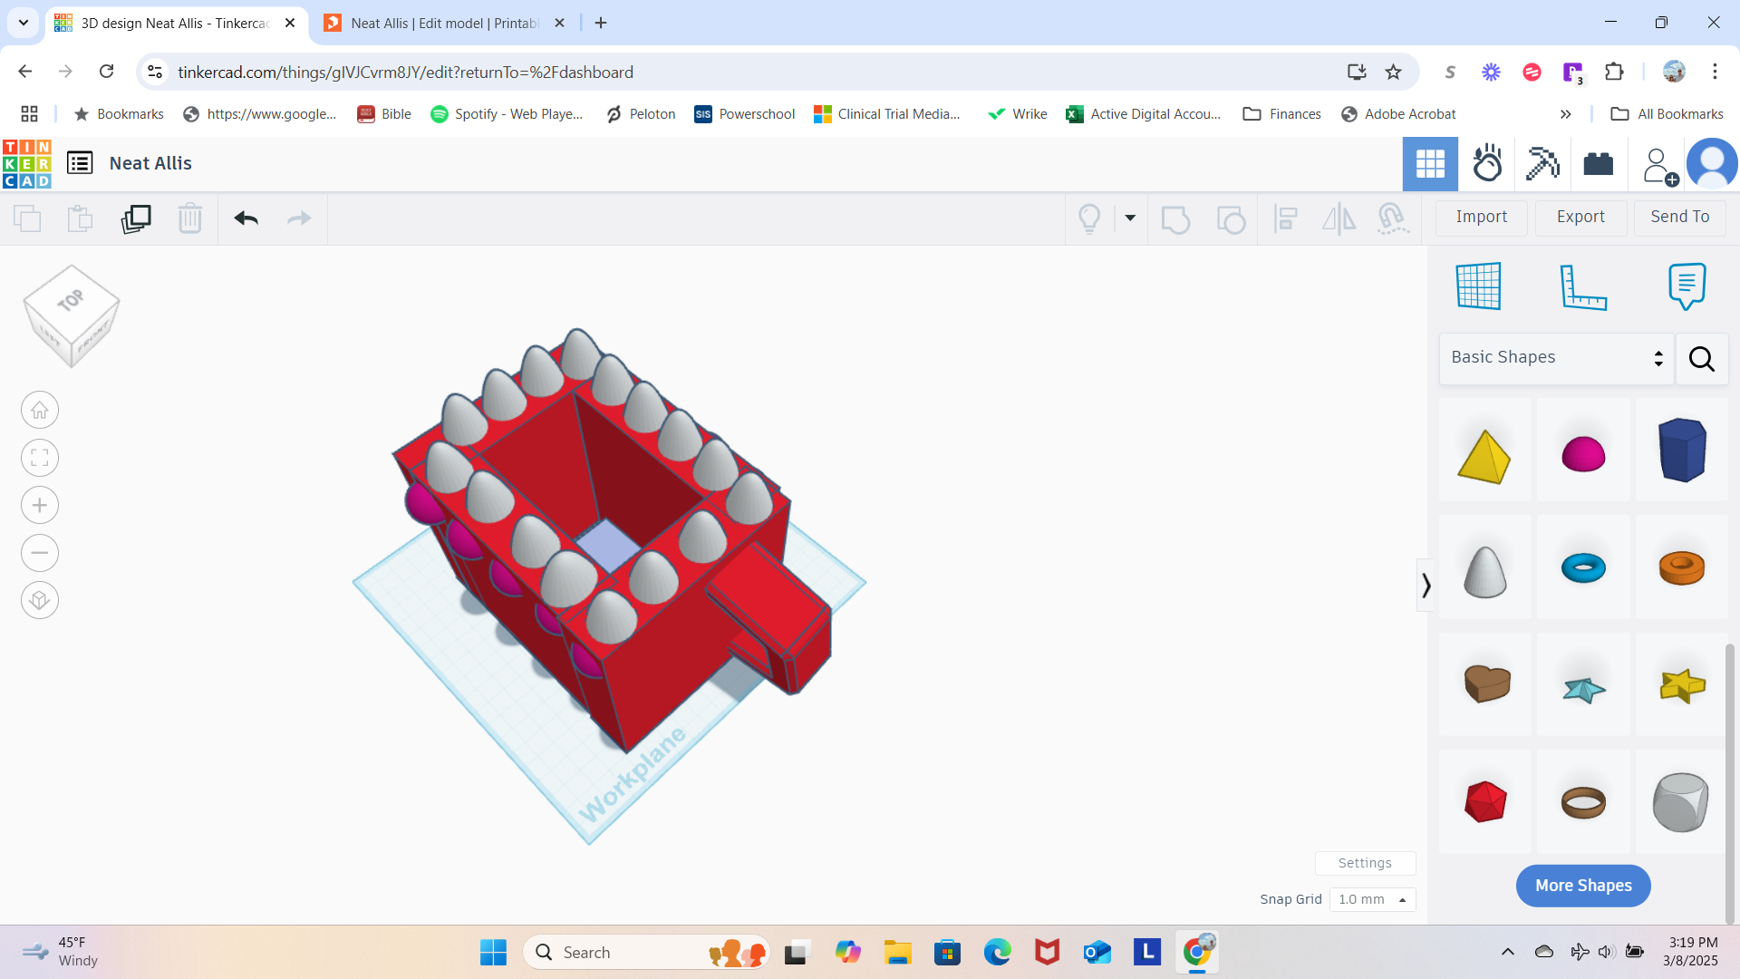Switch to Neat Allis Printables tab

[444, 24]
